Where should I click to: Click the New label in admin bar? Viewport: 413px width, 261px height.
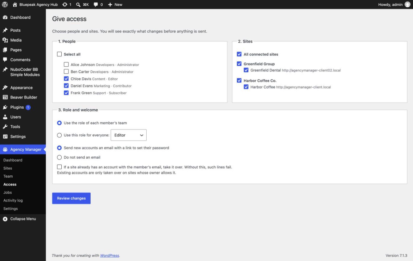(118, 4)
